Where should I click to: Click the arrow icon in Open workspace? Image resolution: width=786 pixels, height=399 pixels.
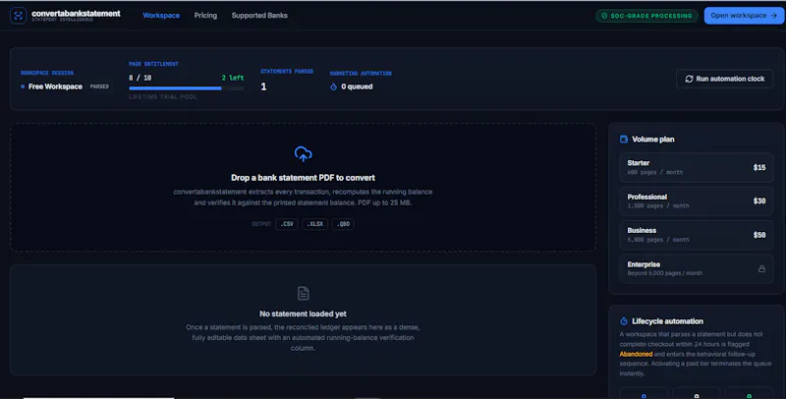(x=774, y=16)
